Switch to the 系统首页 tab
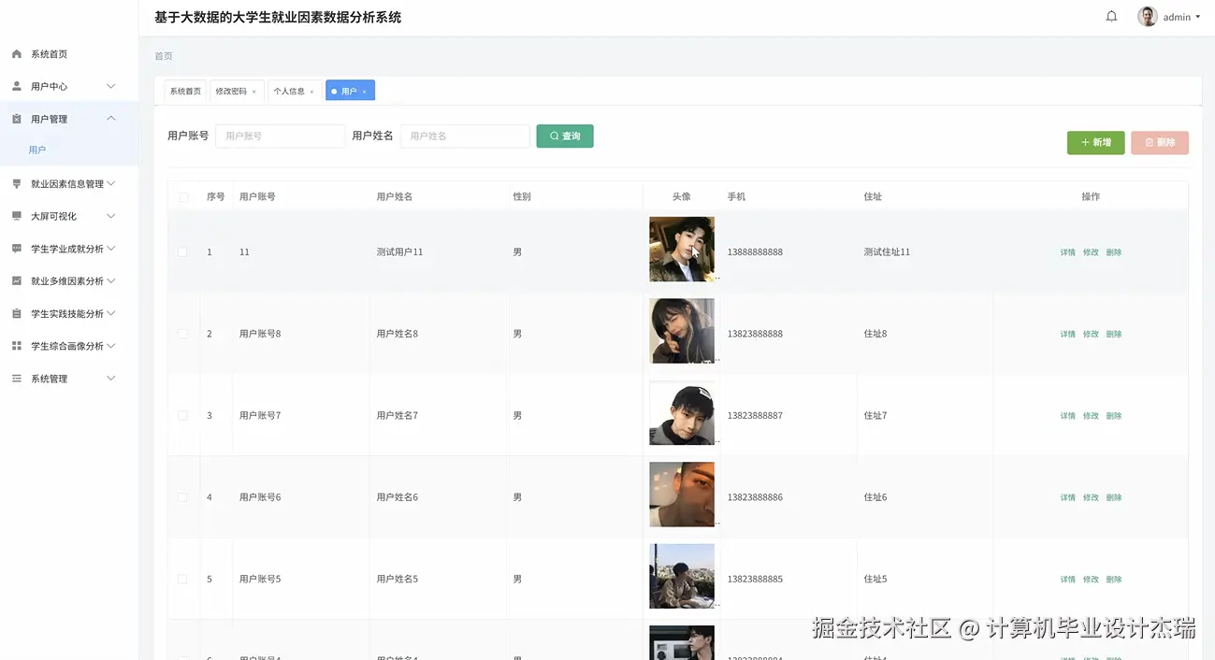The height and width of the screenshot is (660, 1215). coord(184,91)
